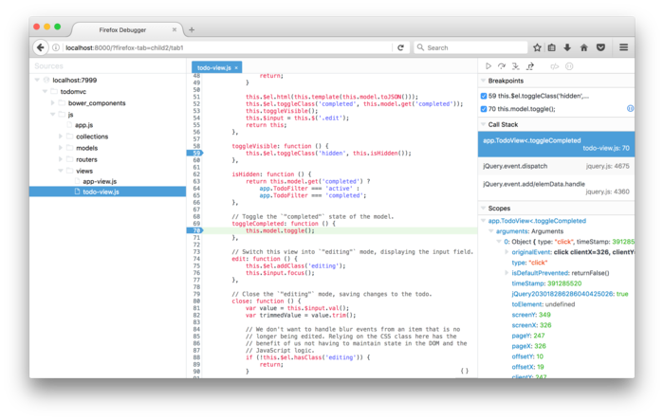Uncheck breakpoint 70 this.model.toggle() checkbox
The image size is (664, 420).
(485, 109)
